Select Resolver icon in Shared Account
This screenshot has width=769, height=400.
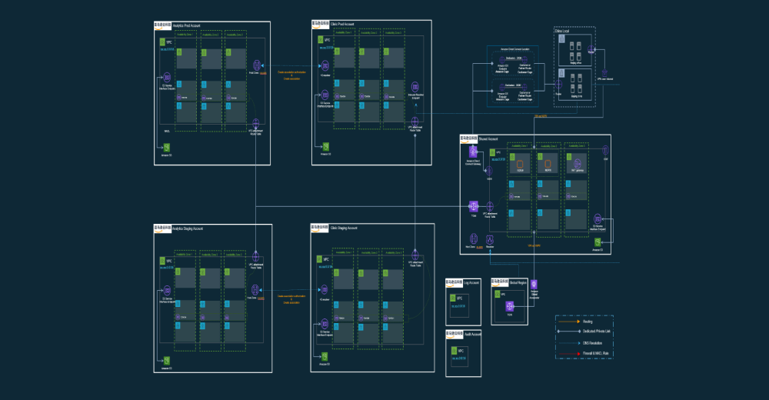coord(489,239)
